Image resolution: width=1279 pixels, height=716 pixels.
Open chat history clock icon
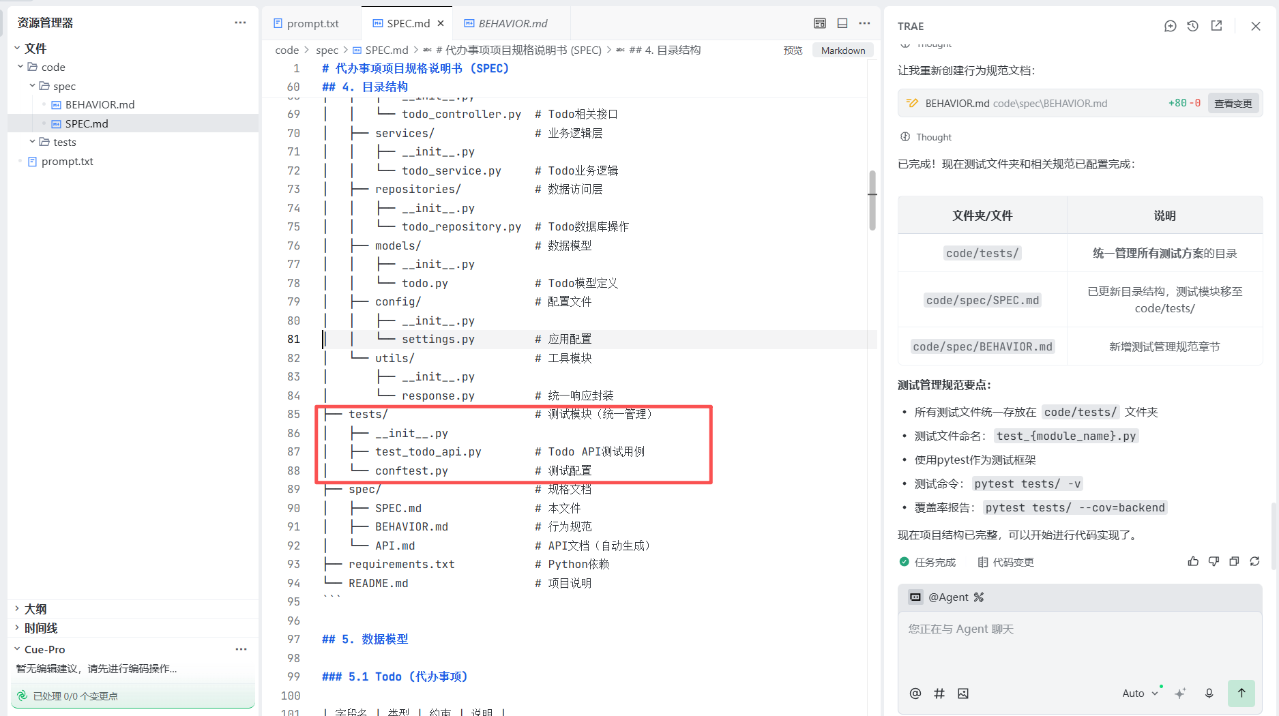tap(1192, 26)
